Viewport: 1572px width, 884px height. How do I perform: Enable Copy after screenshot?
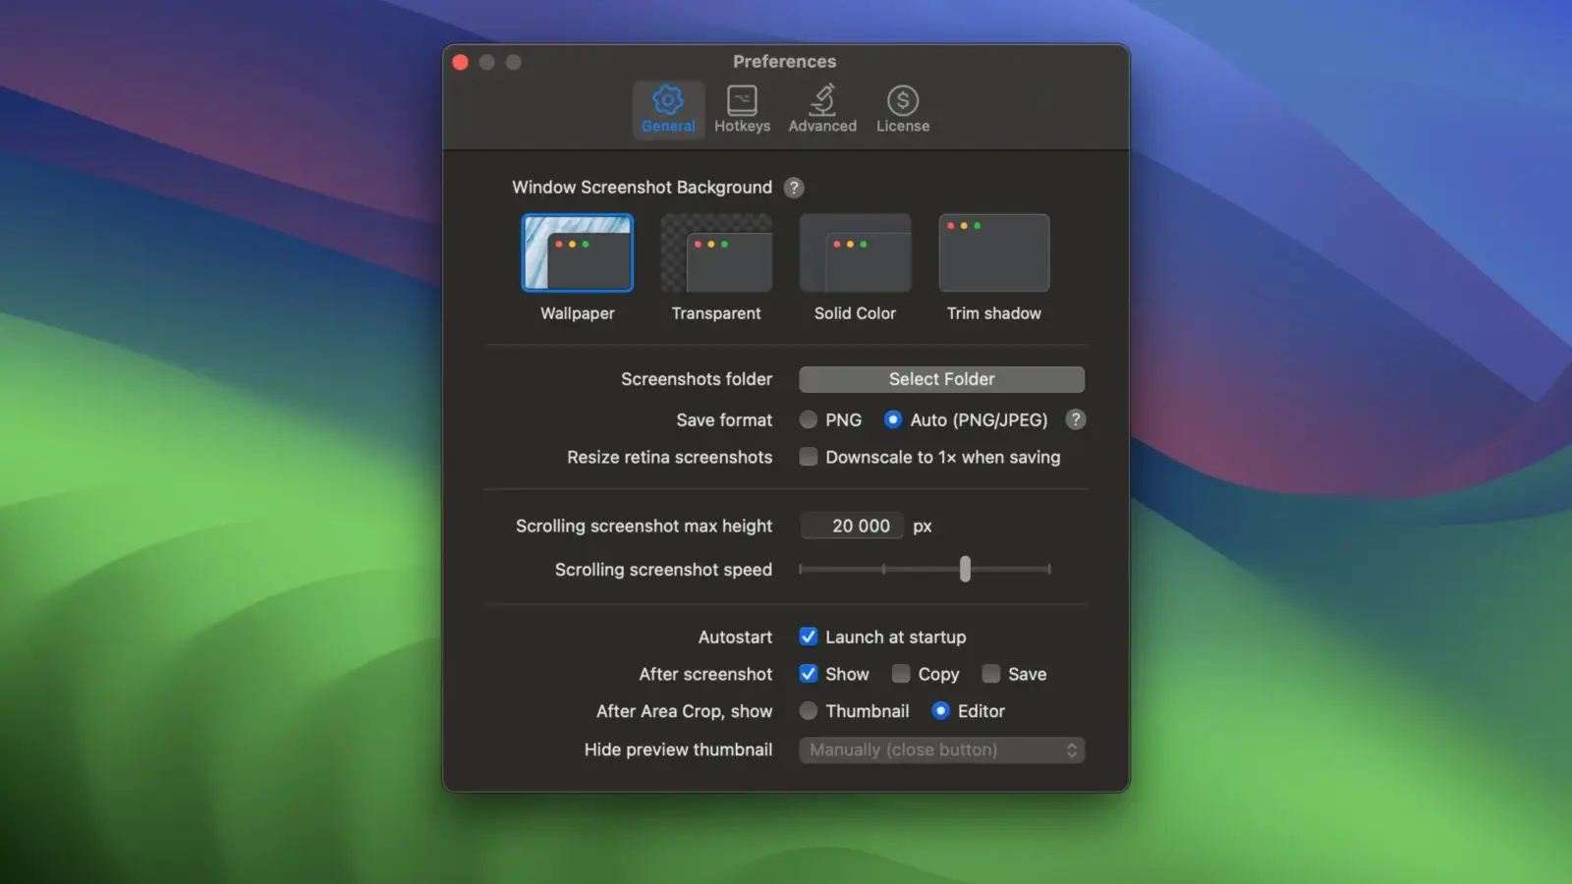coord(901,674)
